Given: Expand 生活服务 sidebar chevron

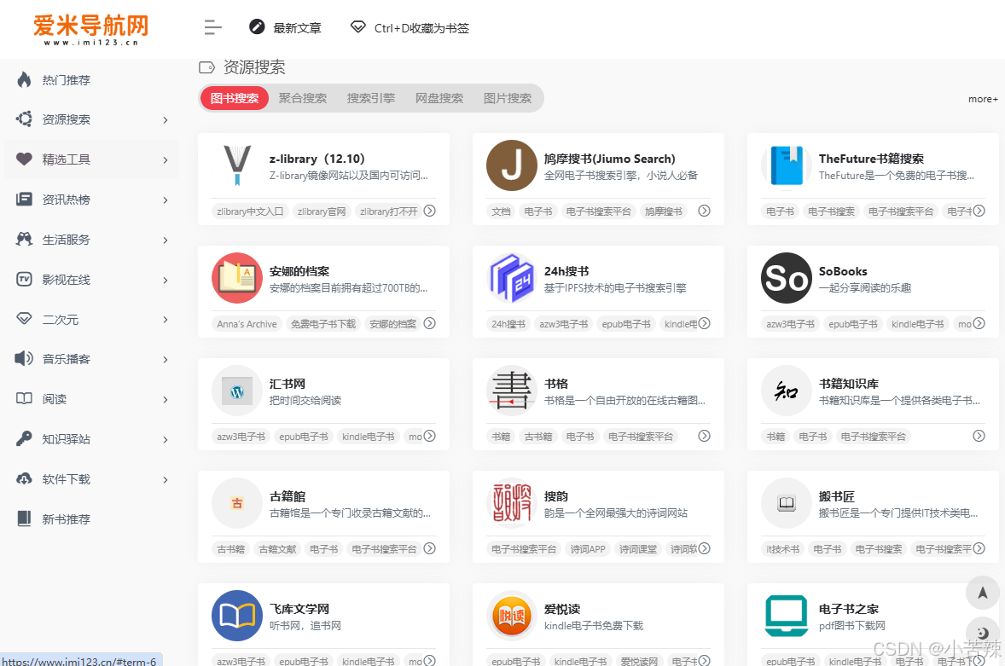Looking at the screenshot, I should [x=166, y=240].
